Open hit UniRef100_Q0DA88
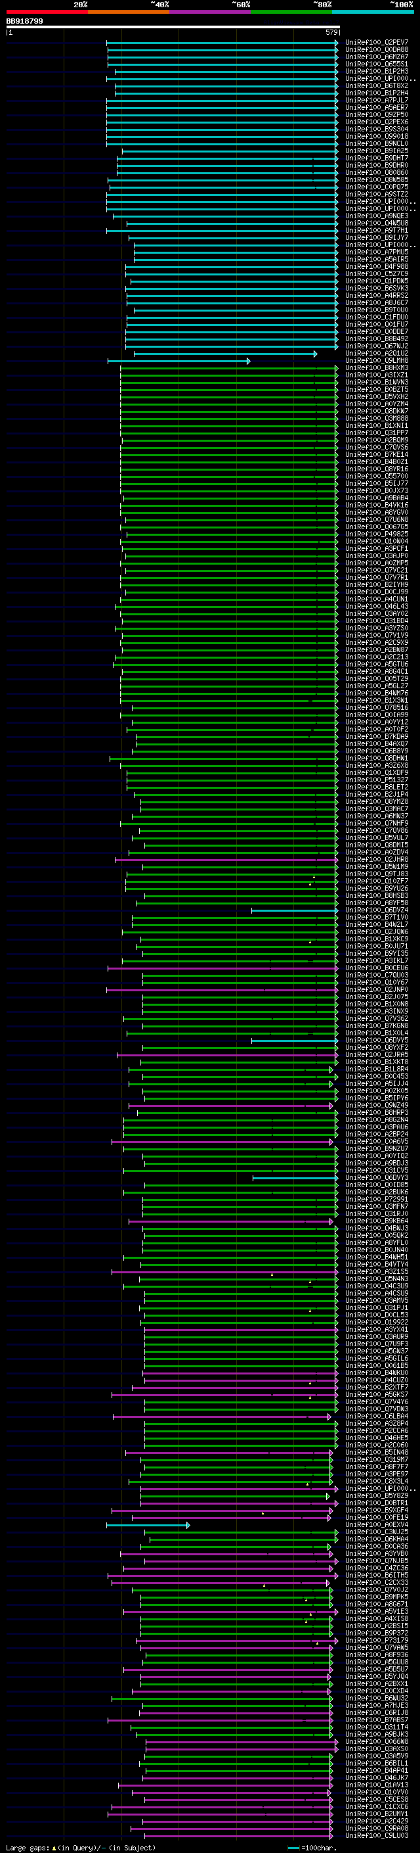 (377, 50)
